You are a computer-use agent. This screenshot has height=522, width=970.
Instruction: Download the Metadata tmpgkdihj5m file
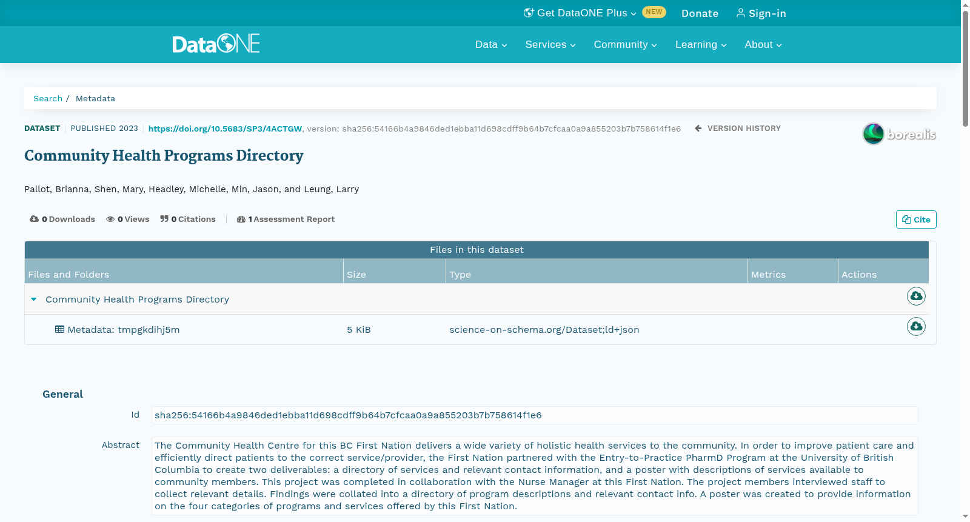point(916,326)
